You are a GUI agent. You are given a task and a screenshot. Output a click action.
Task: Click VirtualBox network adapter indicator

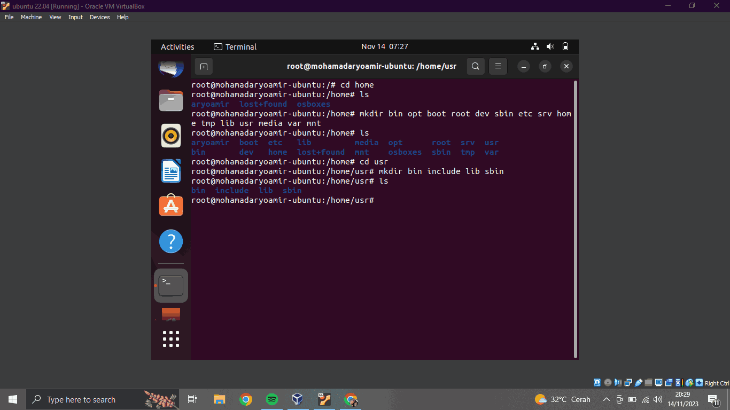[628, 383]
